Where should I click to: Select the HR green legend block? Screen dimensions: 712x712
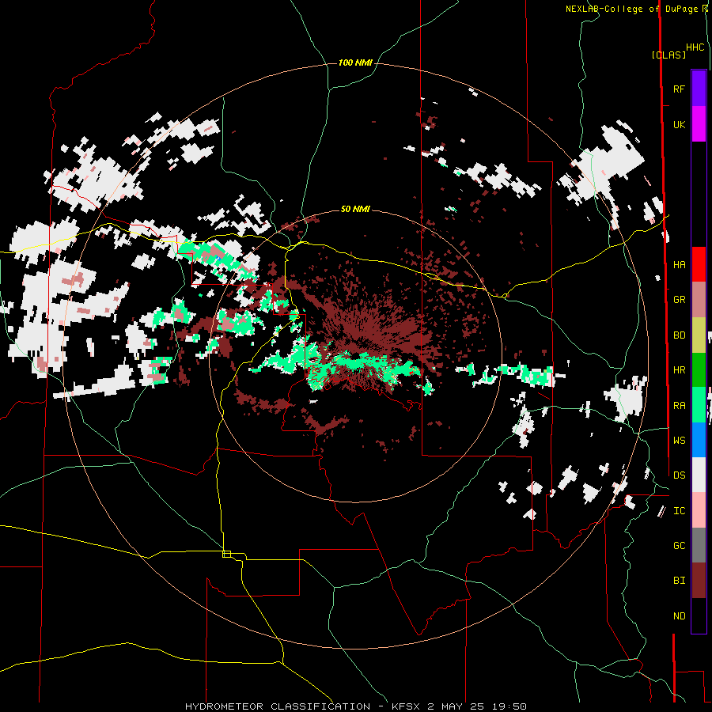(699, 370)
